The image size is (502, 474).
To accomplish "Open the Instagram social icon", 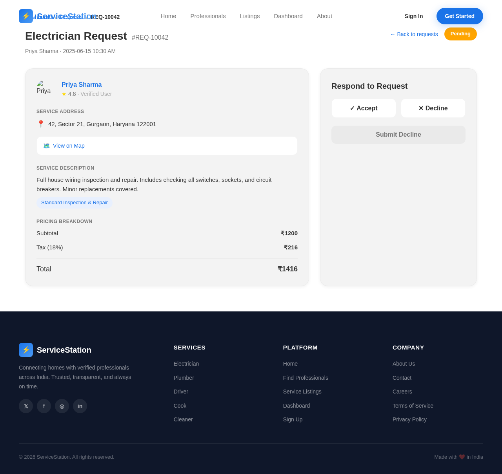I will 62,406.
